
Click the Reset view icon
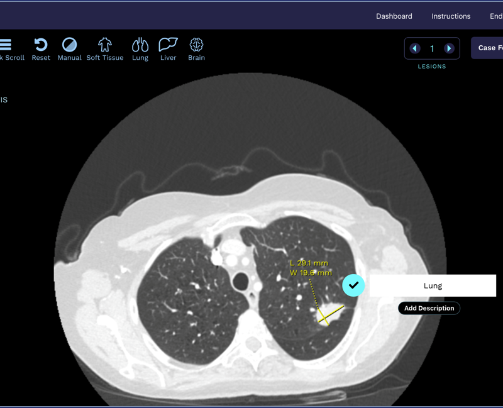(41, 45)
